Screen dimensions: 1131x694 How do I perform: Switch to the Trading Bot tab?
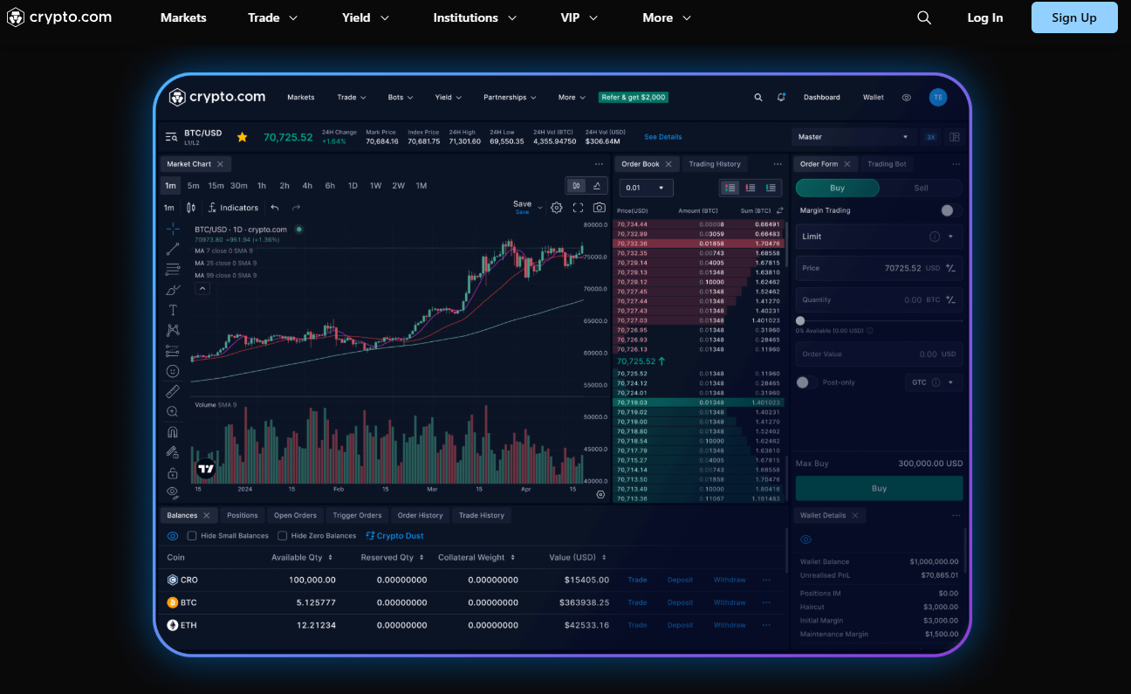887,164
